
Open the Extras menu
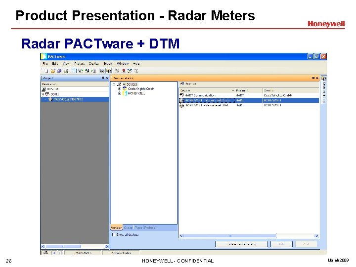click(x=108, y=64)
